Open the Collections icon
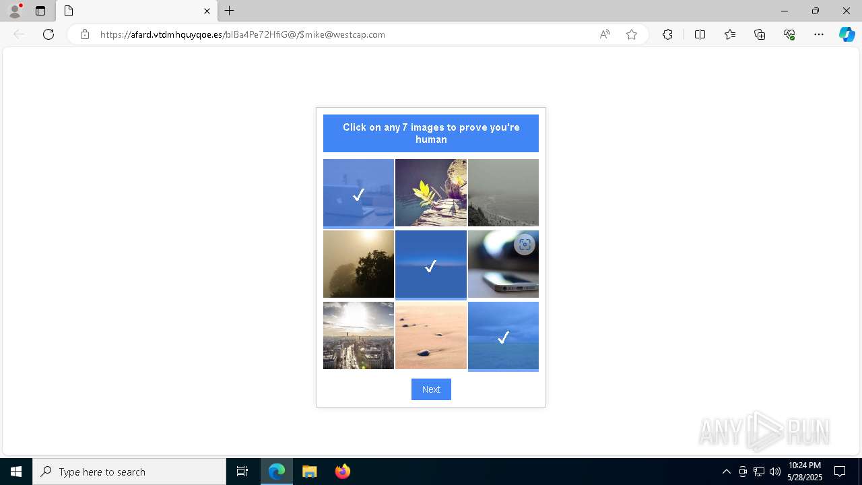Screen dimensions: 862x485 (x=760, y=34)
